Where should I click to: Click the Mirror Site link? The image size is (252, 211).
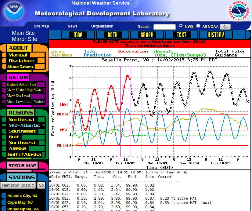click(x=24, y=39)
